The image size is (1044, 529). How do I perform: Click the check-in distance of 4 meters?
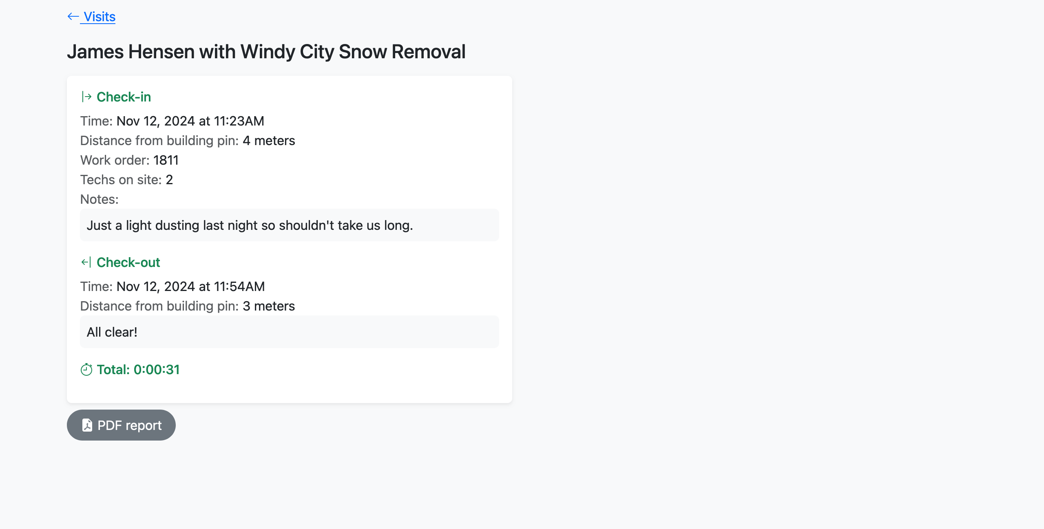click(x=269, y=141)
